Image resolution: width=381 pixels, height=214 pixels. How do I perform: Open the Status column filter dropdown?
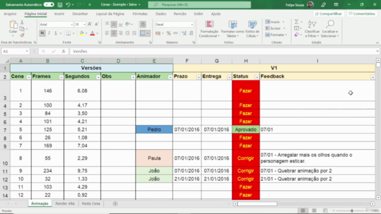[x=257, y=77]
